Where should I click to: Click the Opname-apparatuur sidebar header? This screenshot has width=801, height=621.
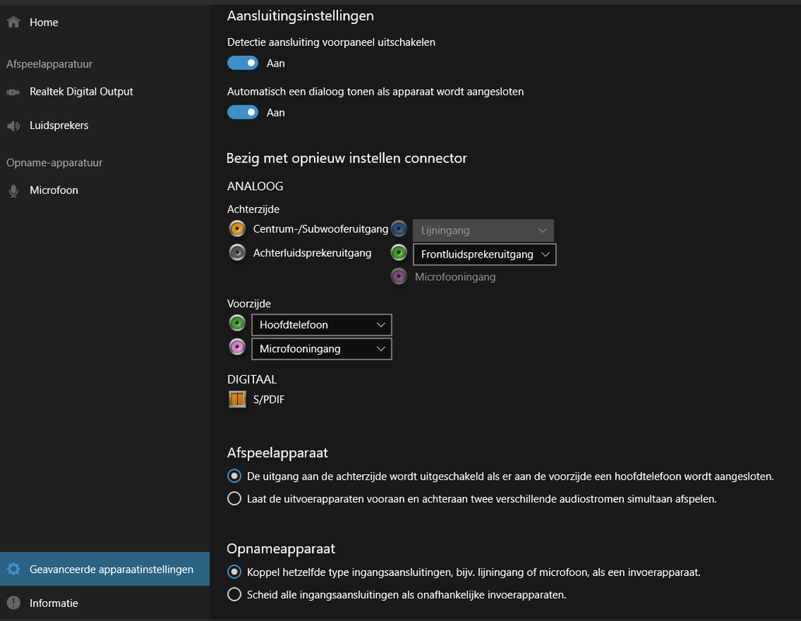pos(54,163)
